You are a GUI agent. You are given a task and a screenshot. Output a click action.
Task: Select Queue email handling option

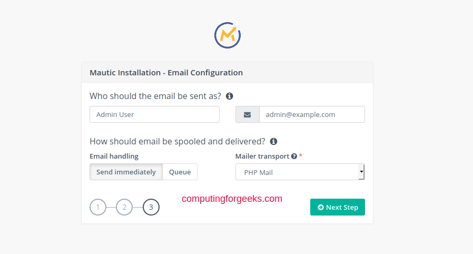point(180,172)
